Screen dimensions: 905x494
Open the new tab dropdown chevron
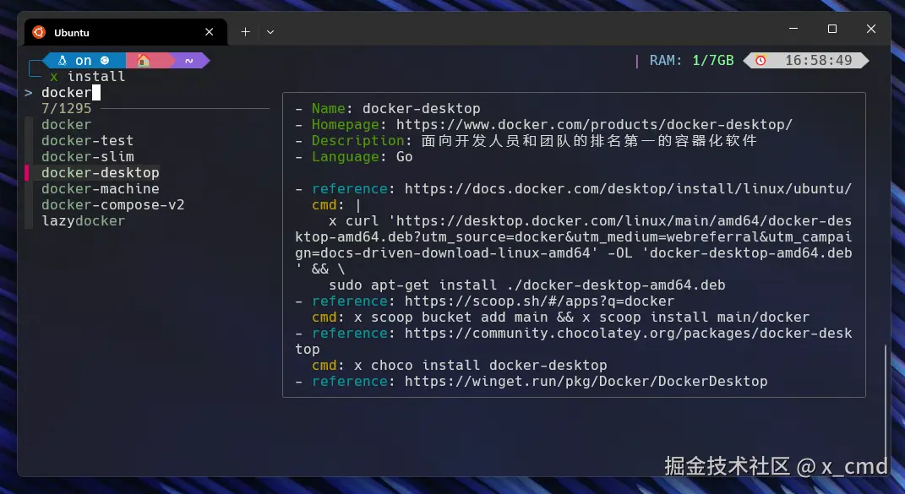[270, 31]
